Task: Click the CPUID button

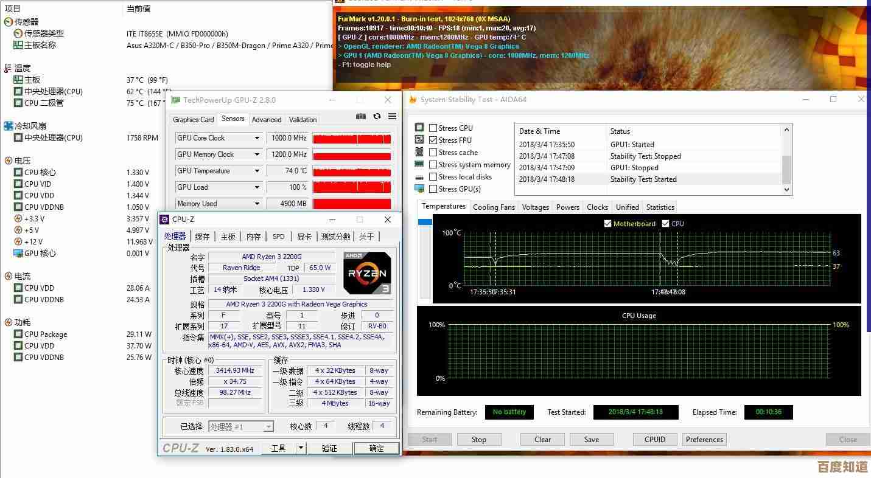Action: (654, 440)
